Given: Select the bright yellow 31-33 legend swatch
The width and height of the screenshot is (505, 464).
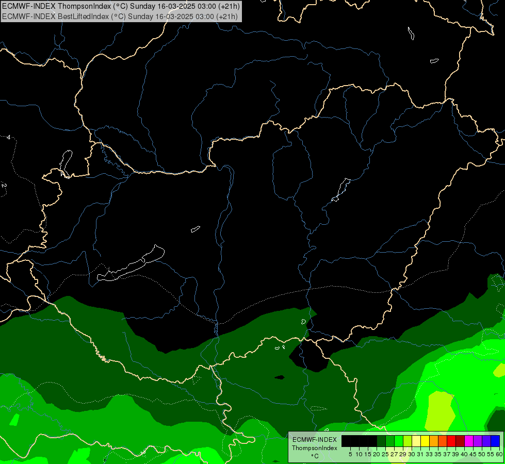Looking at the screenshot, I should [x=425, y=441].
